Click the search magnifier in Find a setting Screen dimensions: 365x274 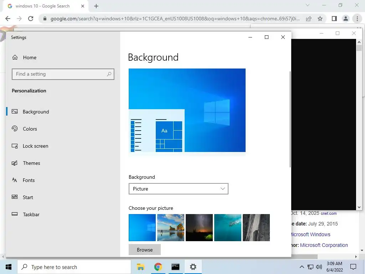[109, 74]
